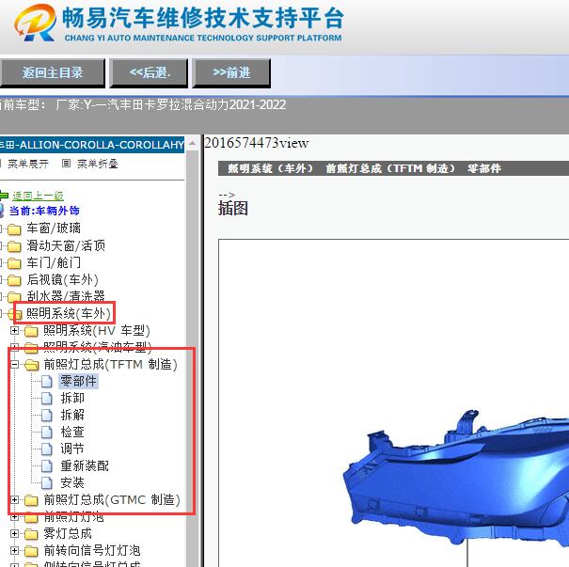Open the 检查 page
Screen dimensions: 569x567
pyautogui.click(x=72, y=432)
